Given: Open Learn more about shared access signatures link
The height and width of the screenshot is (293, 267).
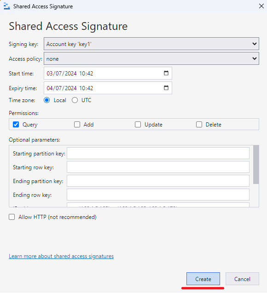Looking at the screenshot, I should tap(61, 256).
